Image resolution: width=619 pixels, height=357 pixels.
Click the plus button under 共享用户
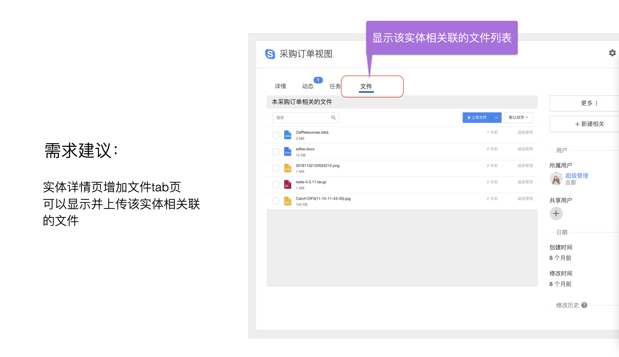coord(556,213)
